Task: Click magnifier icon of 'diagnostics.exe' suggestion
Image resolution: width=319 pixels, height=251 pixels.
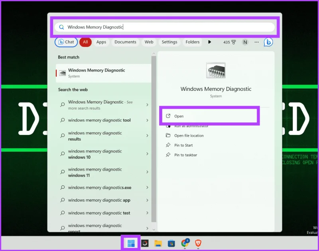Action: (63, 187)
